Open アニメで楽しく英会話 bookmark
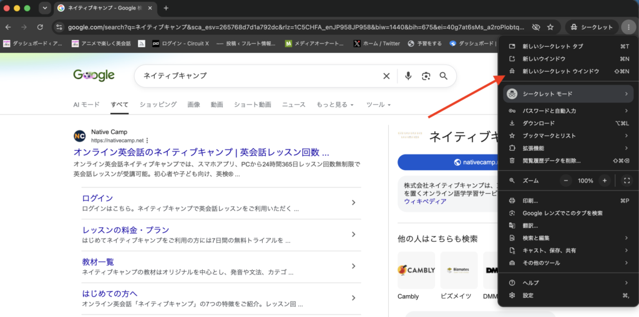Screen dimensions: 639x317 [x=101, y=43]
